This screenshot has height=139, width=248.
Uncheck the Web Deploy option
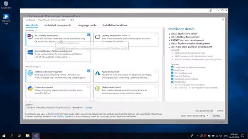172,82
